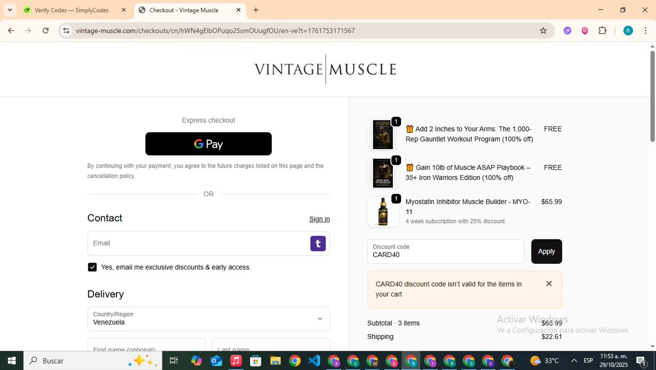Click the 4 week subscription discount text
The height and width of the screenshot is (370, 656).
[455, 221]
